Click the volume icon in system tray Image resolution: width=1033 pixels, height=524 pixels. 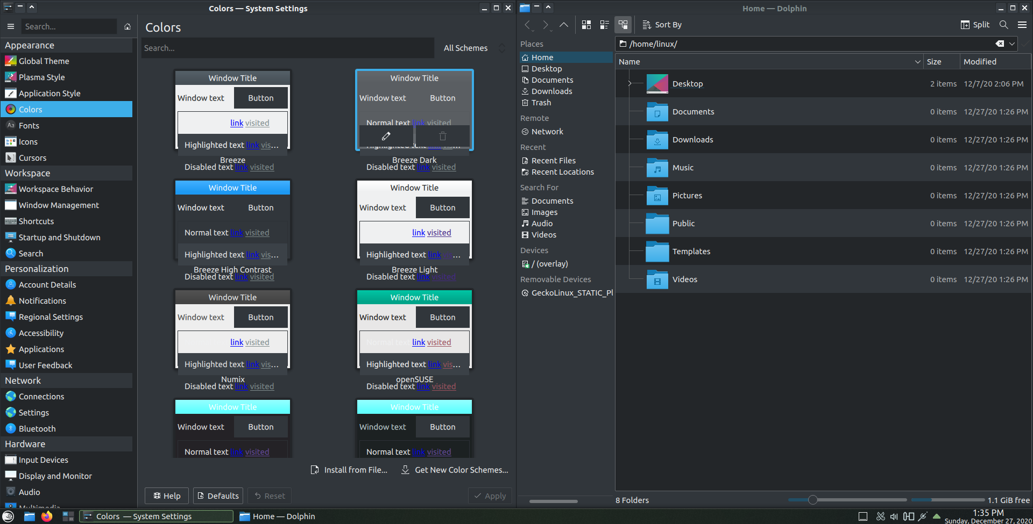pyautogui.click(x=894, y=516)
